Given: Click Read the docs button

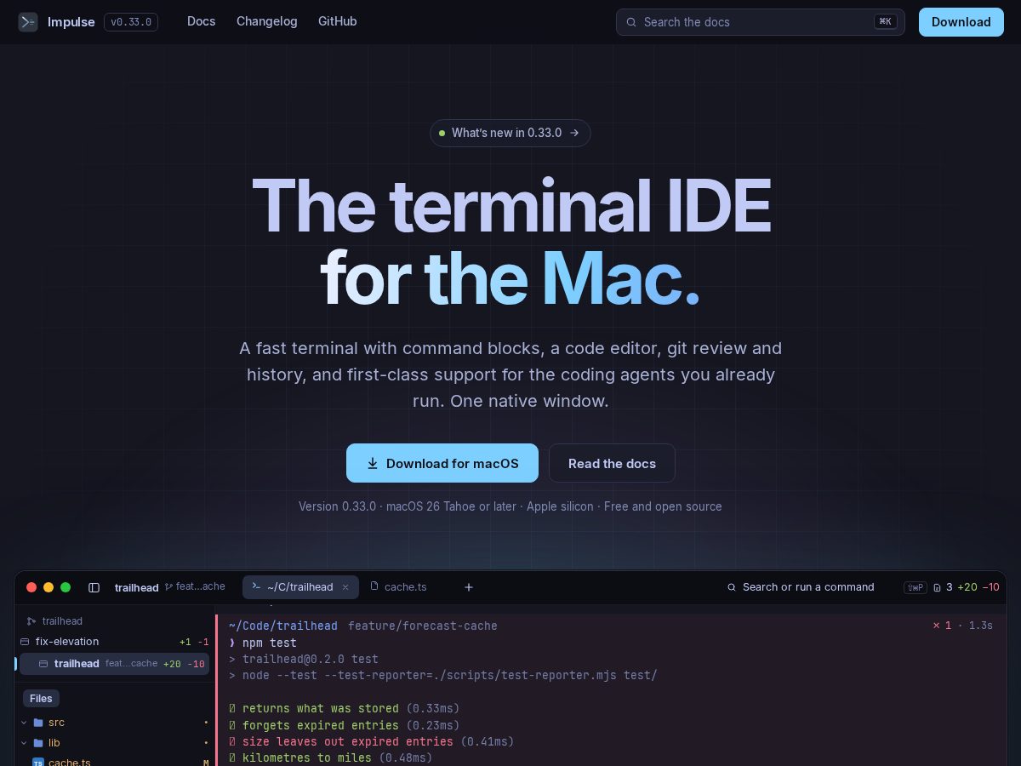Looking at the screenshot, I should [612, 463].
